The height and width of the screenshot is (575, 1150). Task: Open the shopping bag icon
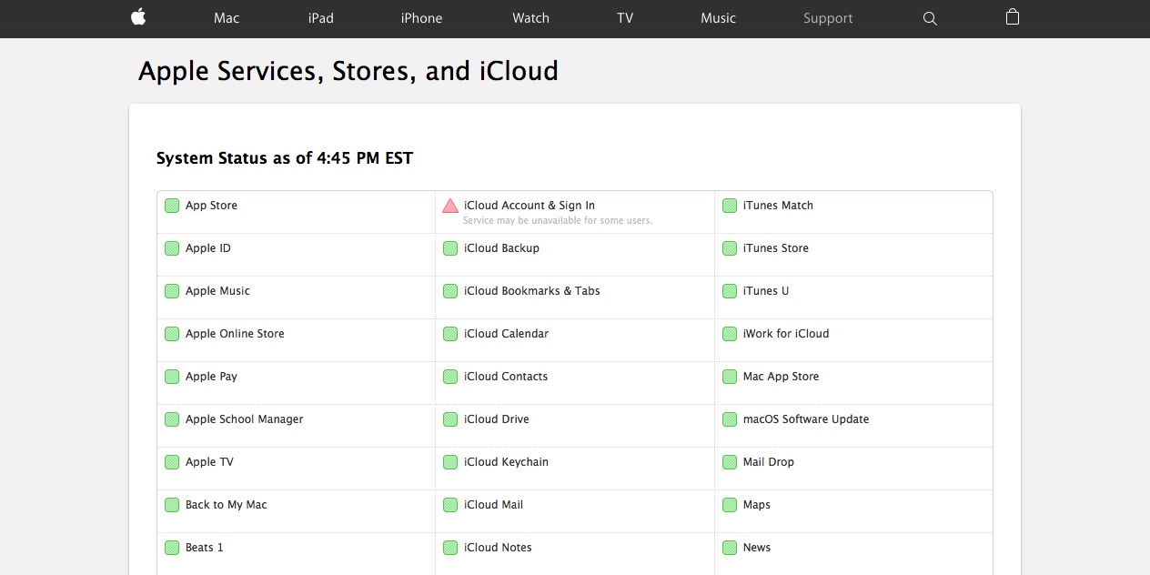[1013, 17]
